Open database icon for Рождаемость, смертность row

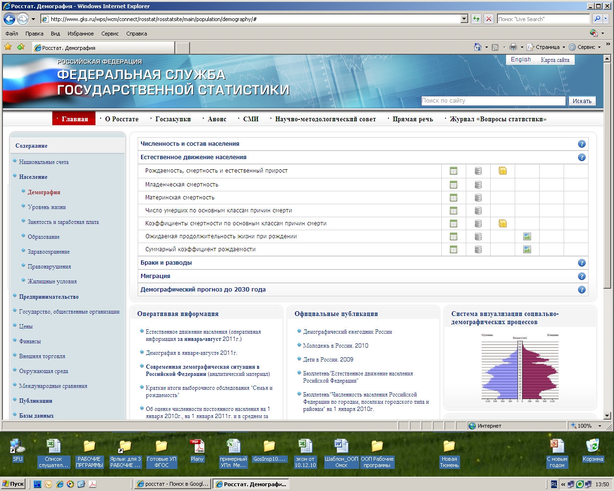pos(478,171)
